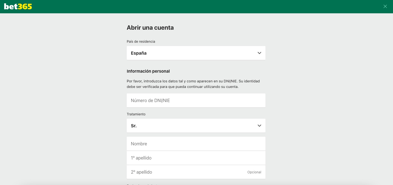Click the selected 'España' country value

[139, 53]
